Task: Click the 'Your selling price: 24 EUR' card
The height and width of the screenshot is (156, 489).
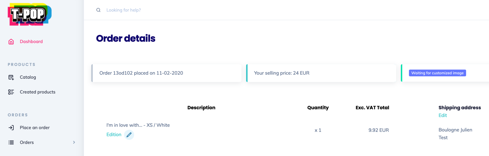Action: [321, 73]
